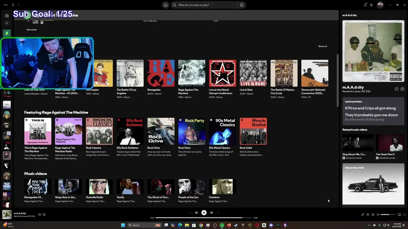408x229 pixels.
Task: Play the People of the Sun video
Action: coord(192,187)
